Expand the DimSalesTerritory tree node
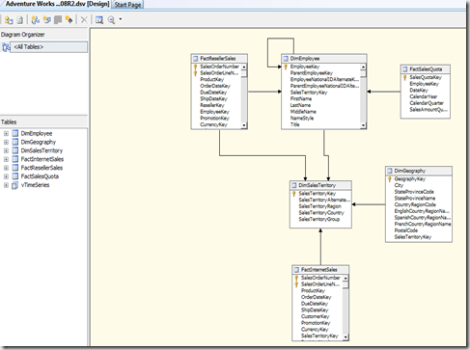 (x=6, y=150)
